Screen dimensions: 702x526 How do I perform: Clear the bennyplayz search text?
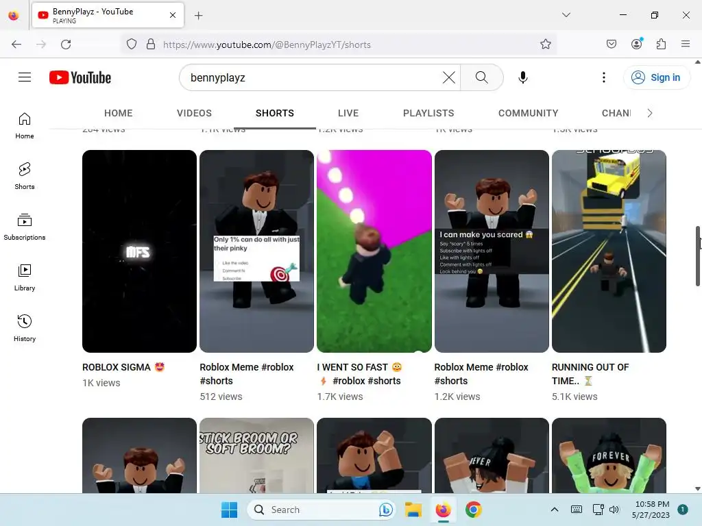448,77
